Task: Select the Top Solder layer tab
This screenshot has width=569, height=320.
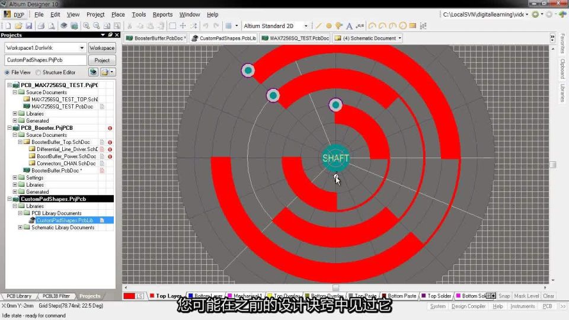Action: tap(436, 296)
